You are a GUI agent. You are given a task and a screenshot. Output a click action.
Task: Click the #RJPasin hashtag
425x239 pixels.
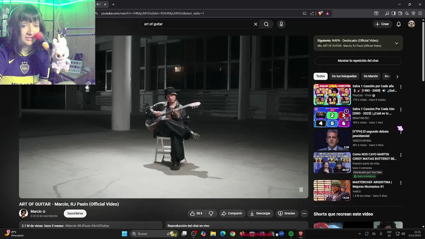[84, 226]
